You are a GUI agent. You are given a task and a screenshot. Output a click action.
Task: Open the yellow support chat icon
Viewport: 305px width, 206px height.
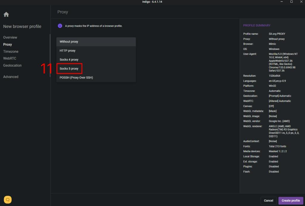[x=8, y=199]
